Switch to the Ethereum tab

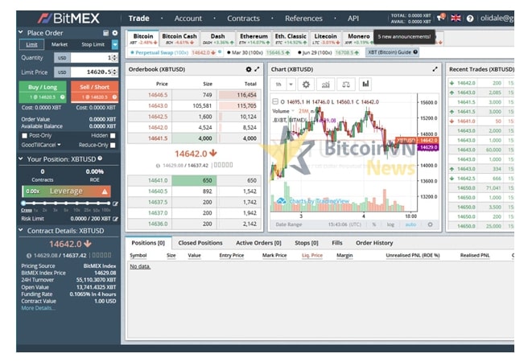point(254,39)
